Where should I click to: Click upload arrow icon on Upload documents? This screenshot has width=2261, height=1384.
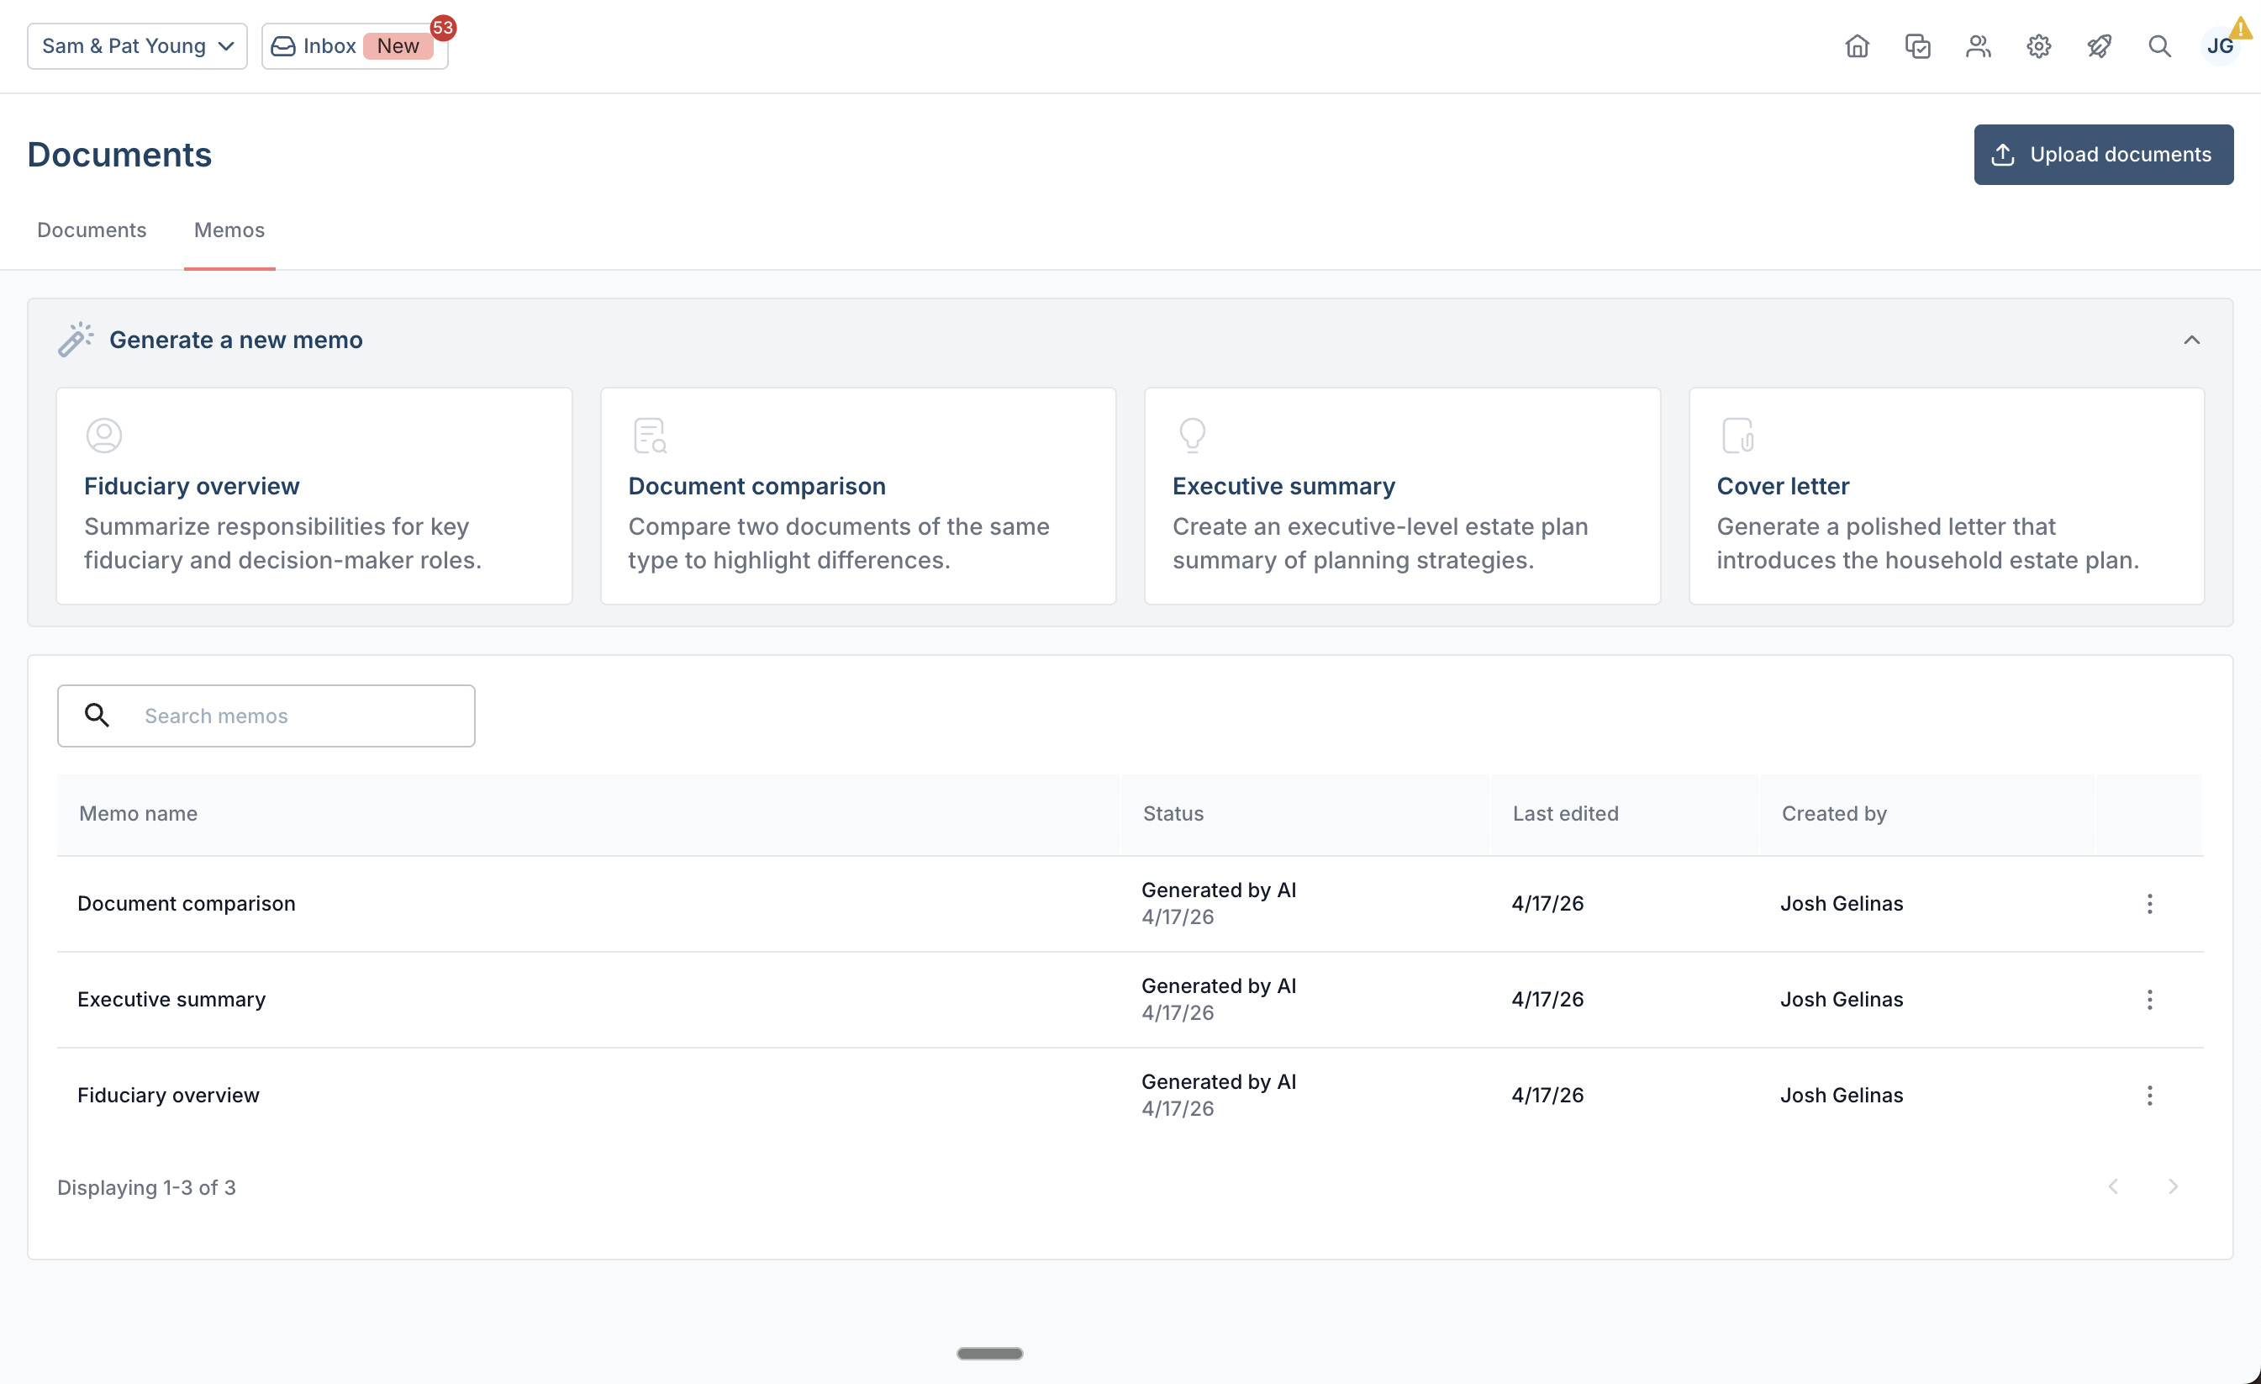coord(2003,154)
